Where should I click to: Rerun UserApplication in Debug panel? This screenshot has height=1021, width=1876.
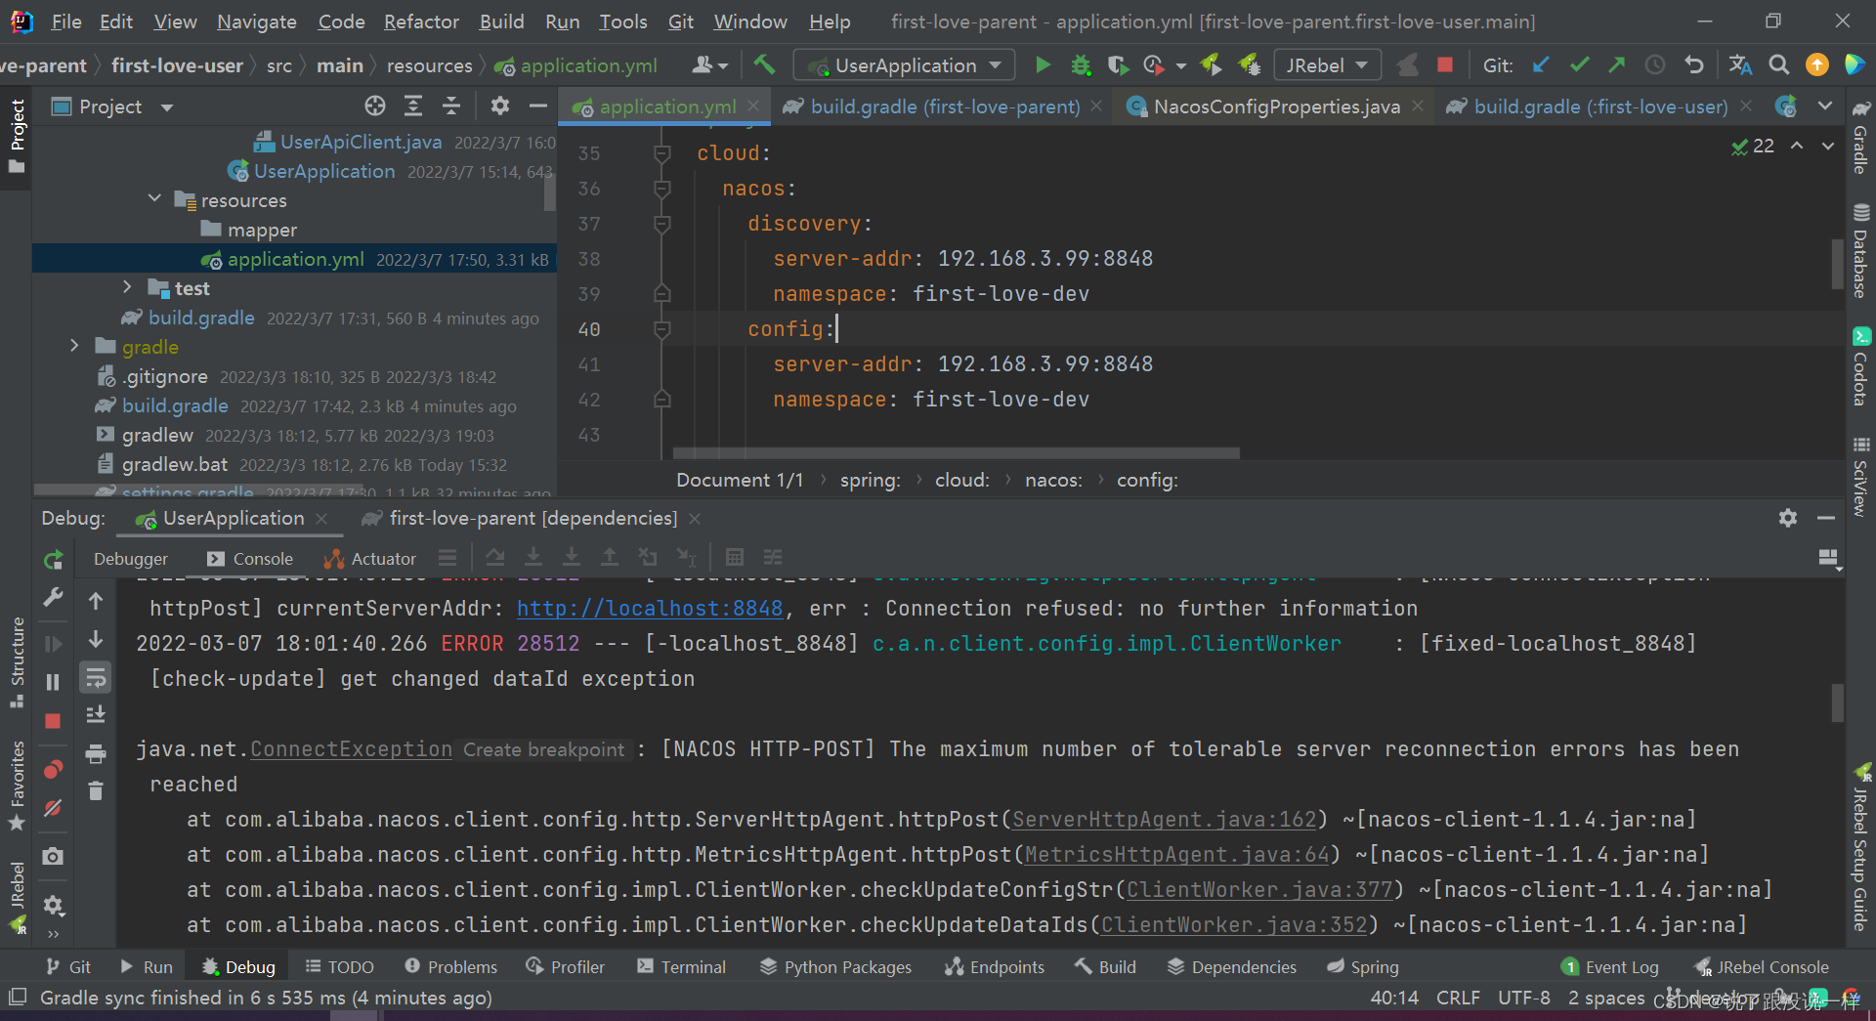tap(53, 560)
